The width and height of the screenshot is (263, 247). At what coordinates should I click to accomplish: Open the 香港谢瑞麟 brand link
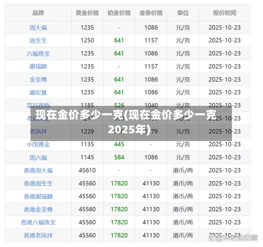38,196
